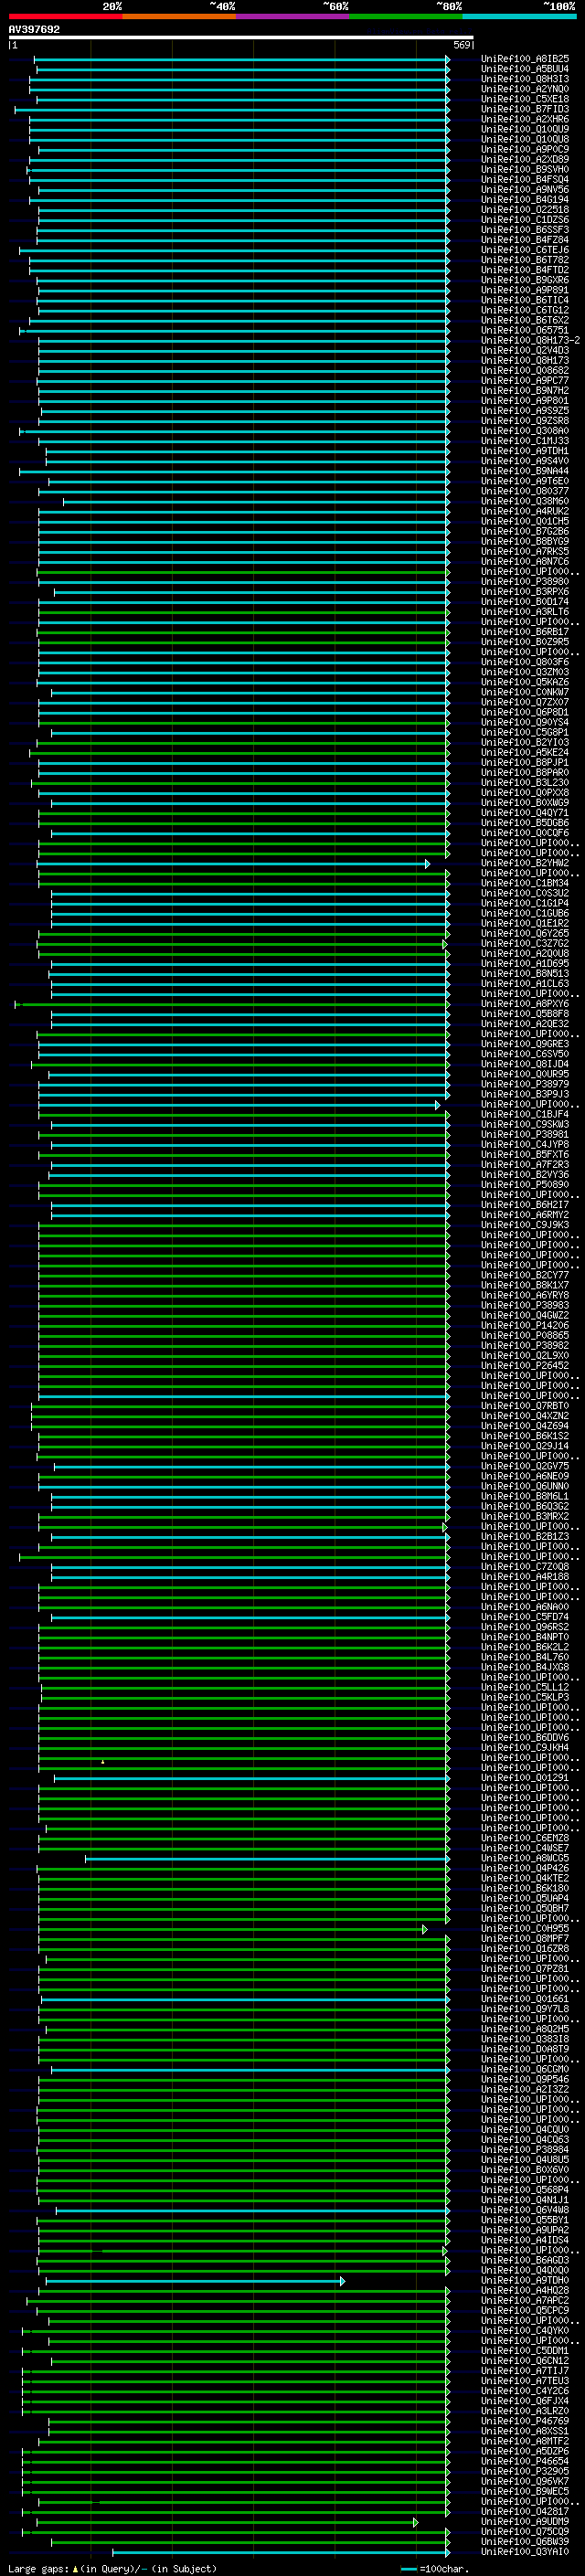
Task: Select label UniRef100_O42817
Action: click(525, 2511)
